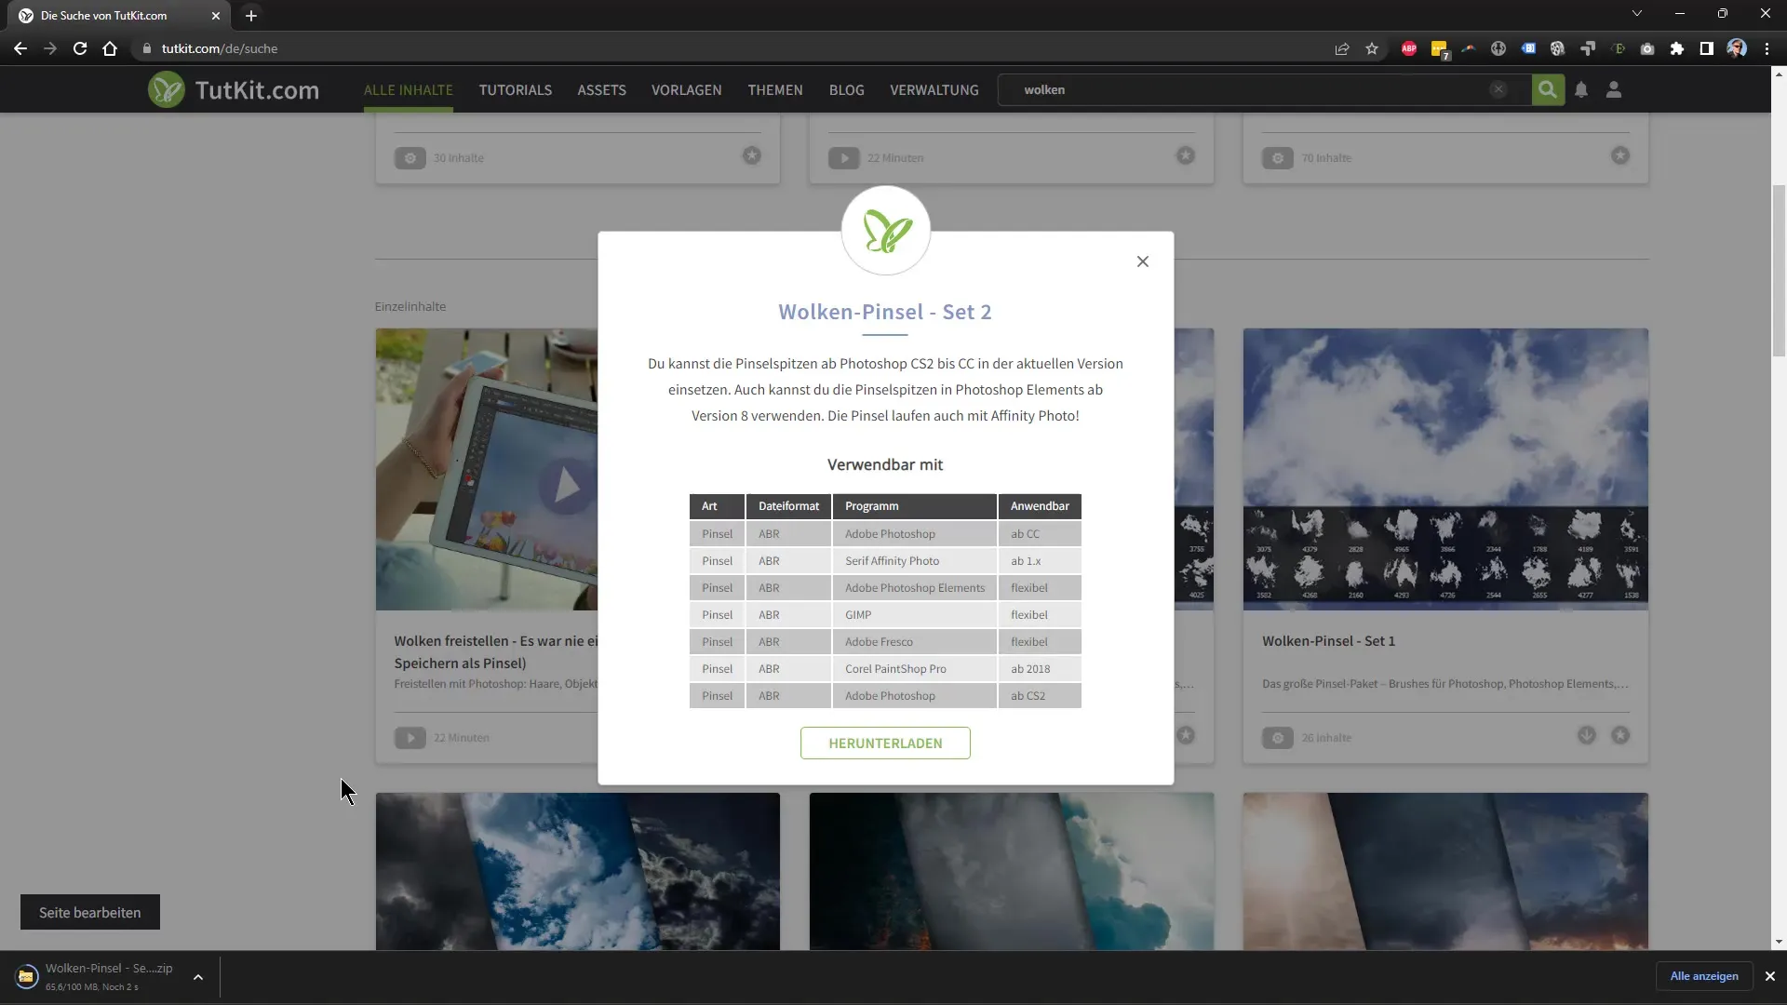1787x1005 pixels.
Task: Open the TUTORIALS menu
Action: [515, 89]
